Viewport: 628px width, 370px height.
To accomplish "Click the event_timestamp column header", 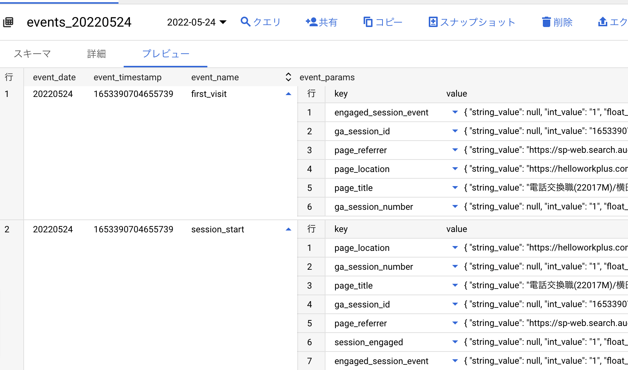I will (127, 77).
